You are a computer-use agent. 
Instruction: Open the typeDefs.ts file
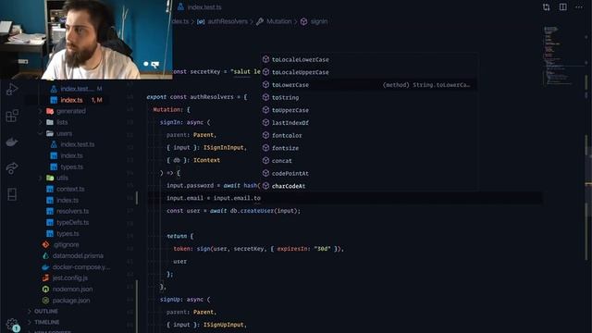(72, 222)
